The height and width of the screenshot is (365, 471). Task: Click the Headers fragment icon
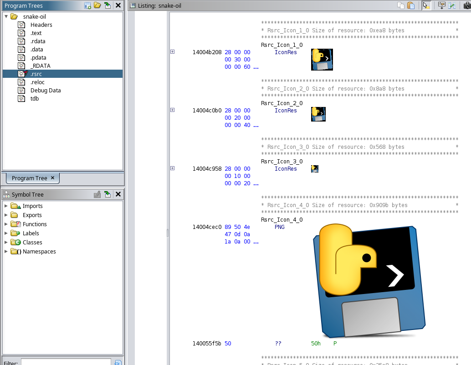[21, 25]
